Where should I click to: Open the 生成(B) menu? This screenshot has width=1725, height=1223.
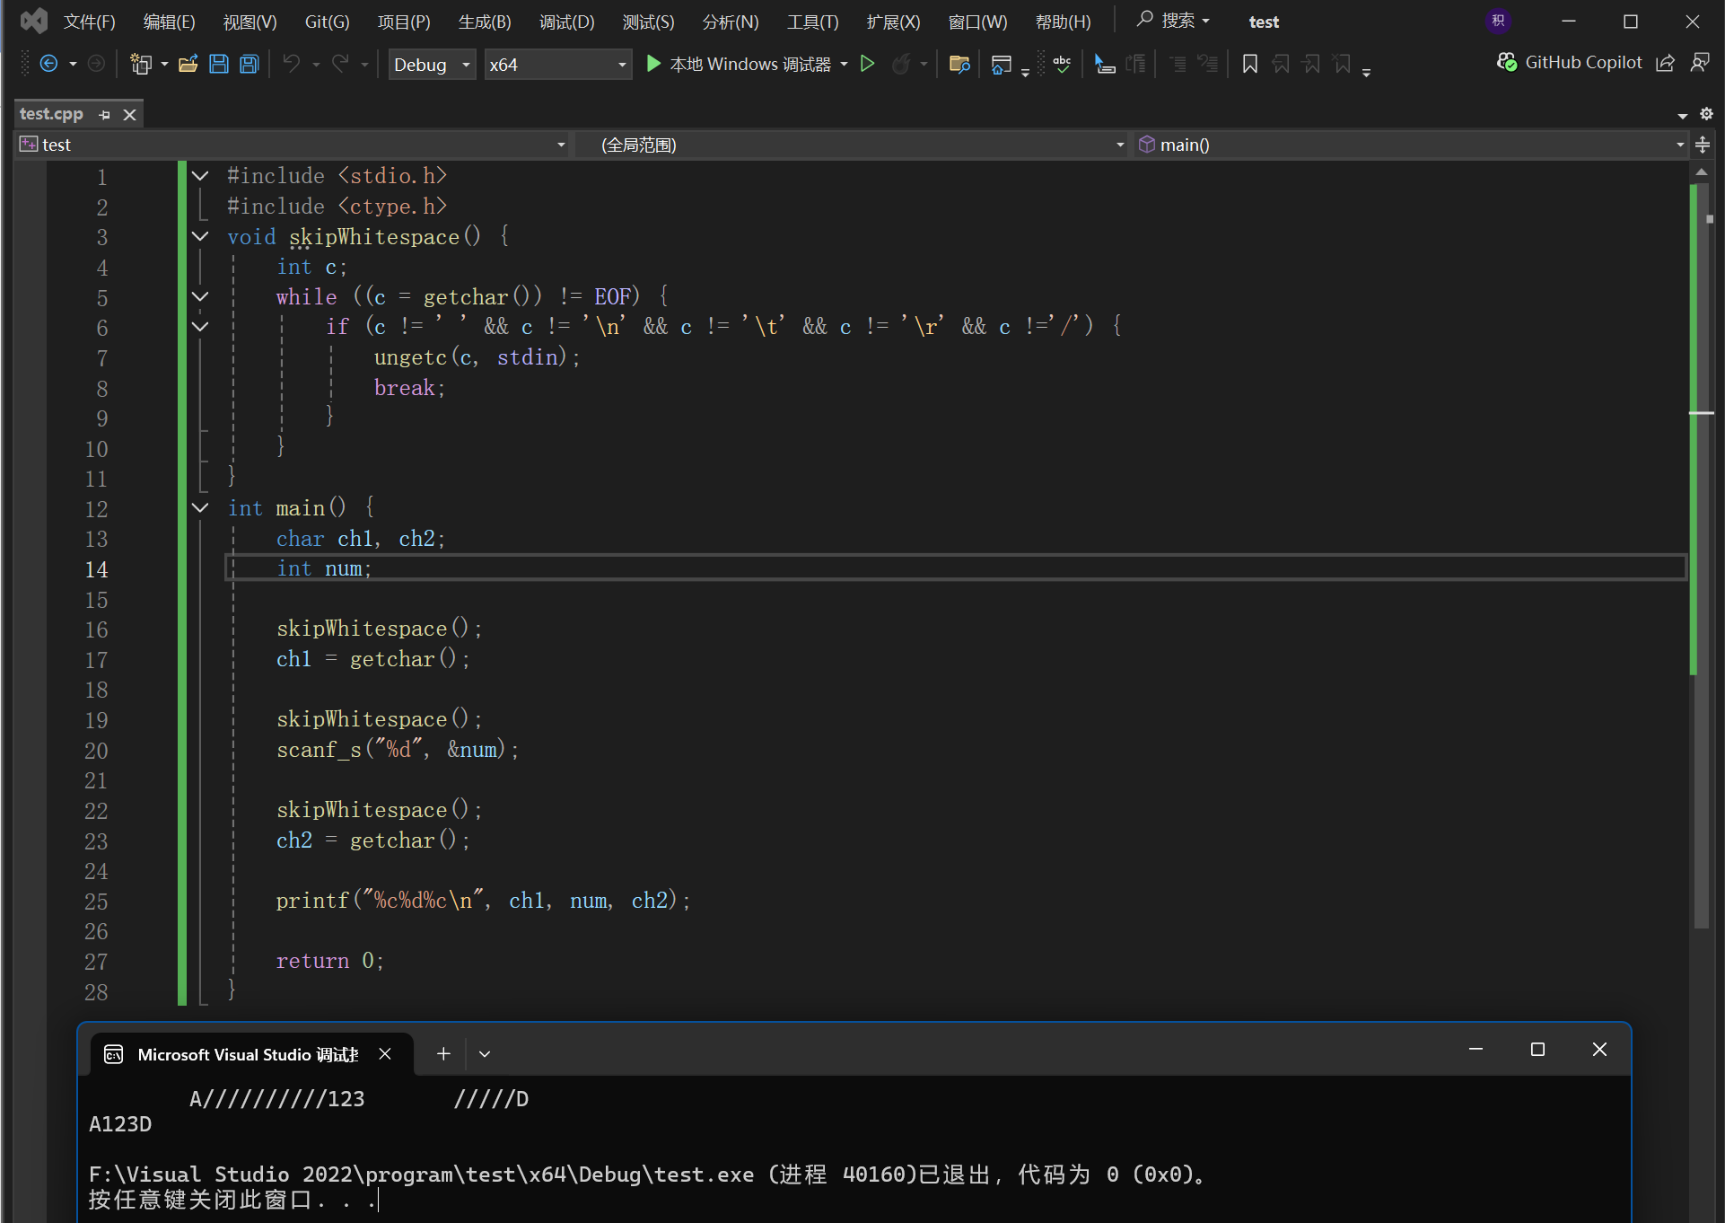coord(485,22)
